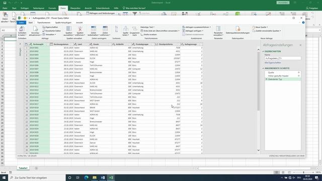
Task: Open Excel Einfügen ribbon tab
Action: point(25,8)
